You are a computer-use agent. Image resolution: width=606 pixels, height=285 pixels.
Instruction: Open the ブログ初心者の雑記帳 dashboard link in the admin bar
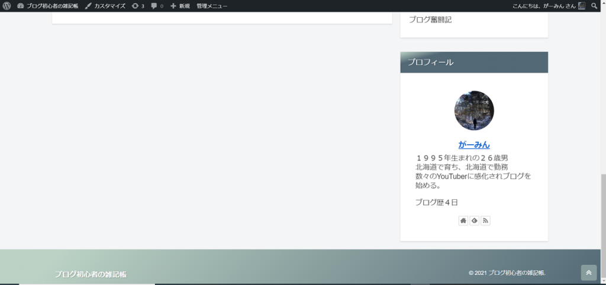(x=47, y=6)
